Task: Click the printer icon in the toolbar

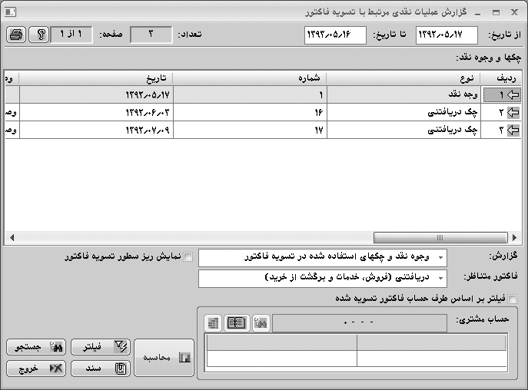Action: (x=17, y=35)
